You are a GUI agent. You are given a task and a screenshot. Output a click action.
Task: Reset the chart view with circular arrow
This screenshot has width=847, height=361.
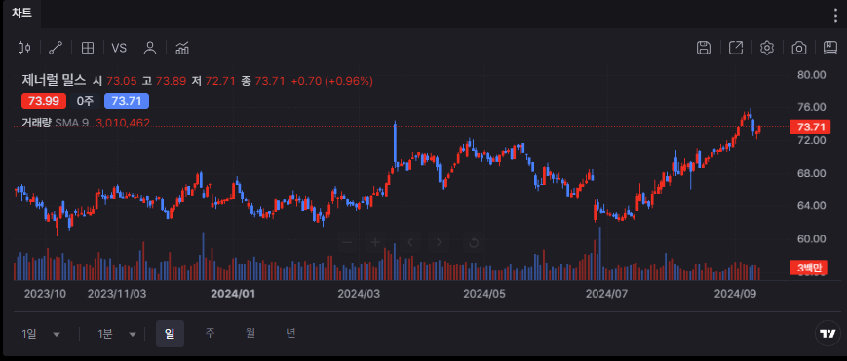coord(474,243)
